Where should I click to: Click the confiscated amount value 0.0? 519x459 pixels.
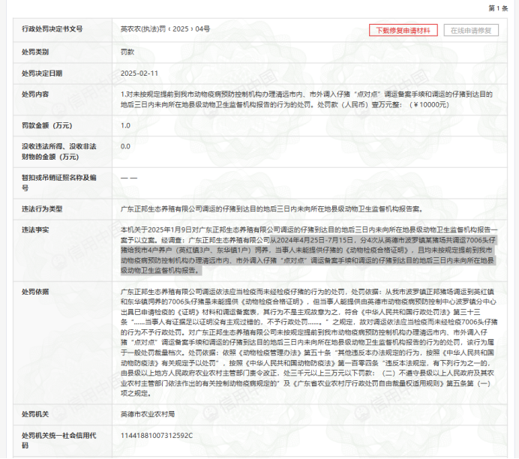tap(125, 146)
